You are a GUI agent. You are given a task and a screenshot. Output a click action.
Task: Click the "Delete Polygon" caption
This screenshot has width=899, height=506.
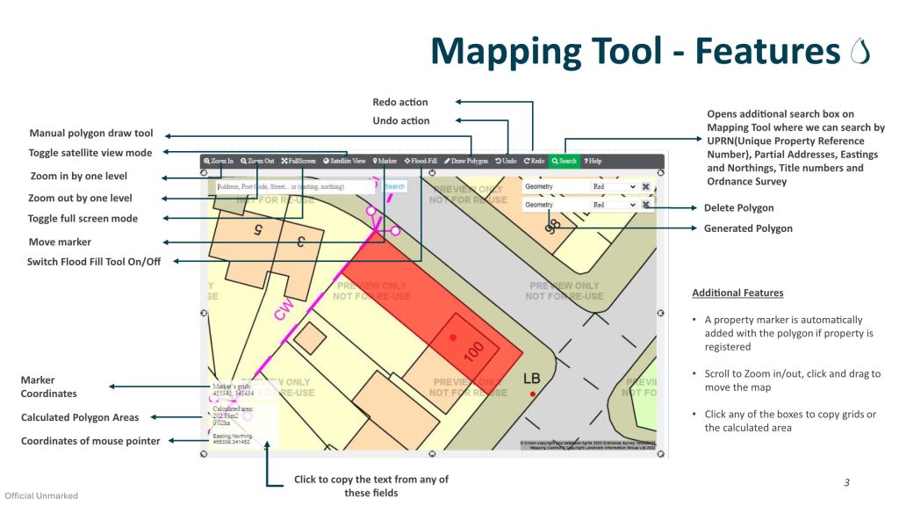click(739, 207)
